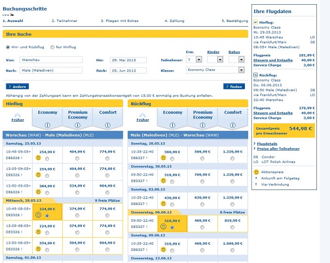Click smiley icon for 10:45 Samstag 254,99 € flight
This screenshot has width=330, height=263.
click(x=38, y=158)
